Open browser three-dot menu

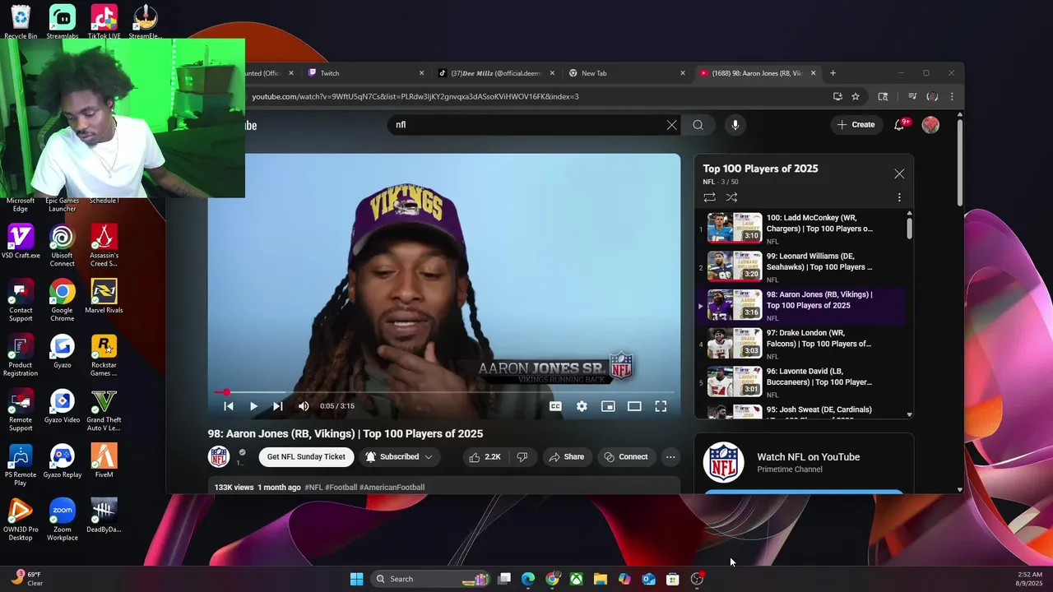pyautogui.click(x=952, y=97)
